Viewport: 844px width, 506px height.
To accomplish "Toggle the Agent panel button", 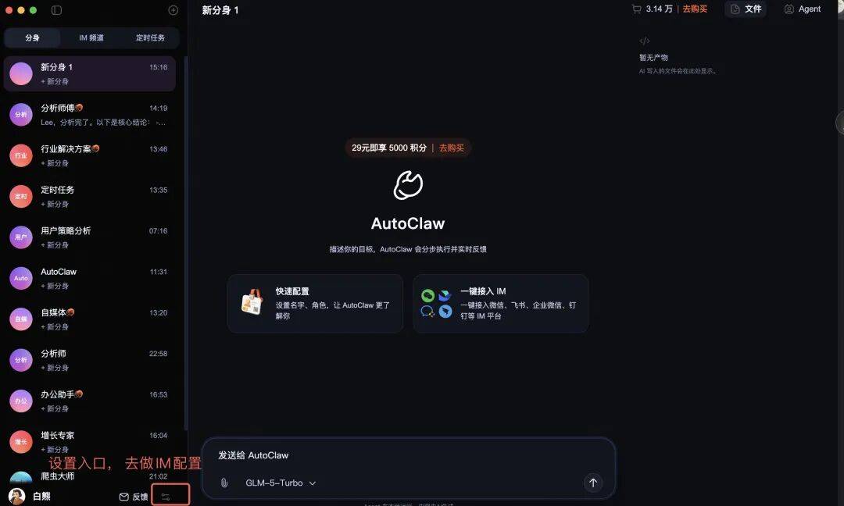I will [x=803, y=9].
